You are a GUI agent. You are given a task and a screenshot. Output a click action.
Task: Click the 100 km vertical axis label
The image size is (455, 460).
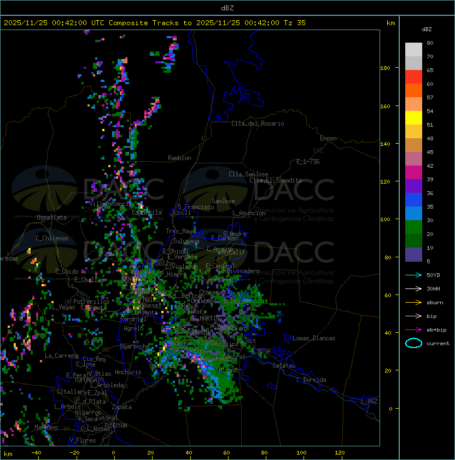pos(385,220)
